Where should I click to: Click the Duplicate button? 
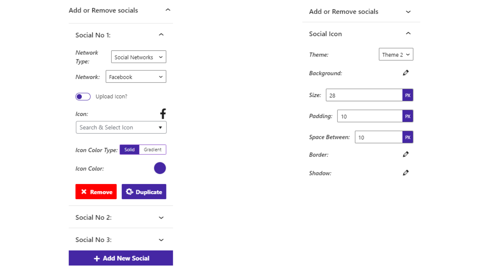[144, 192]
